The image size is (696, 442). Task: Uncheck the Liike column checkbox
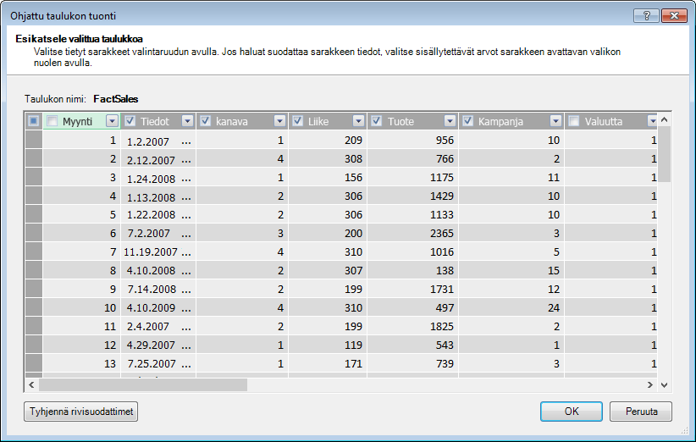[297, 121]
